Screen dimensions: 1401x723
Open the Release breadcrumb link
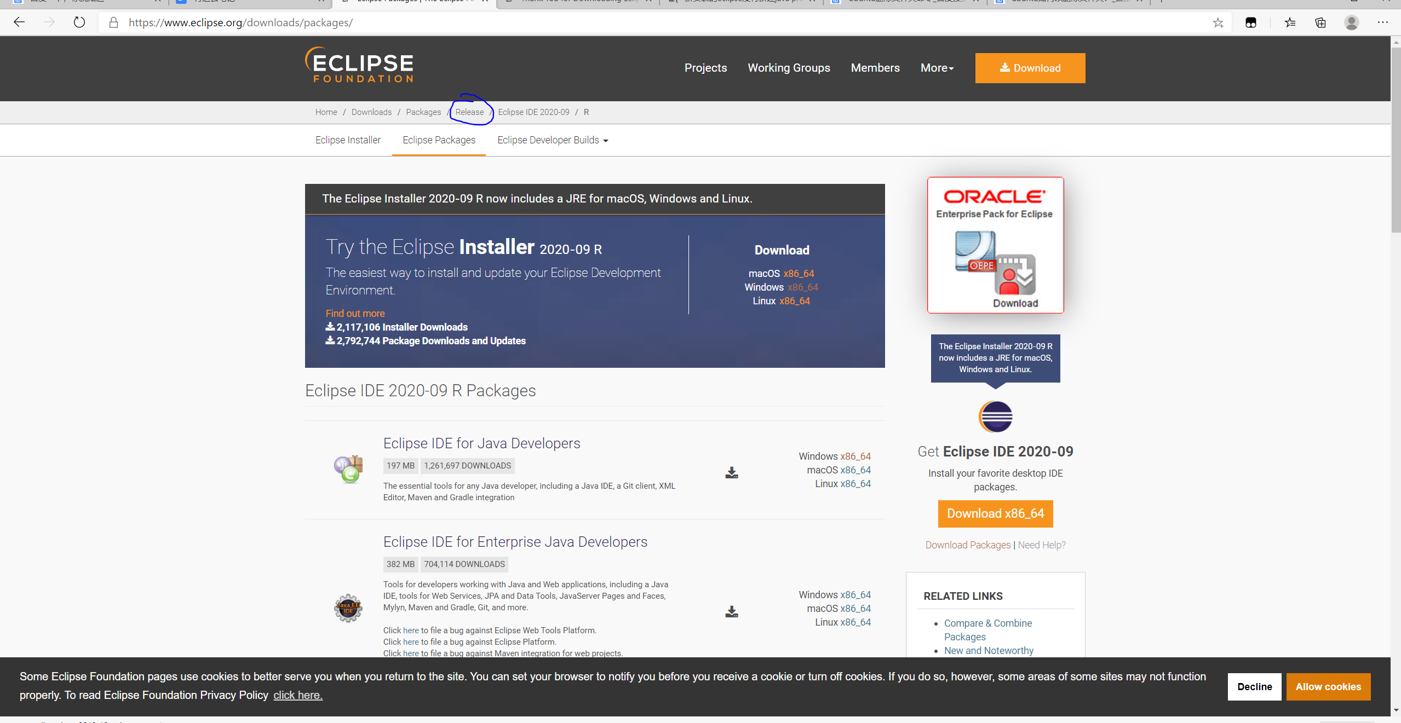click(469, 112)
